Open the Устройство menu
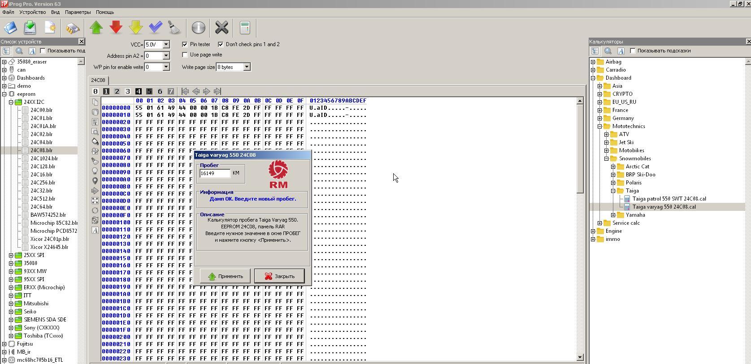Image resolution: width=751 pixels, height=364 pixels. (x=32, y=12)
